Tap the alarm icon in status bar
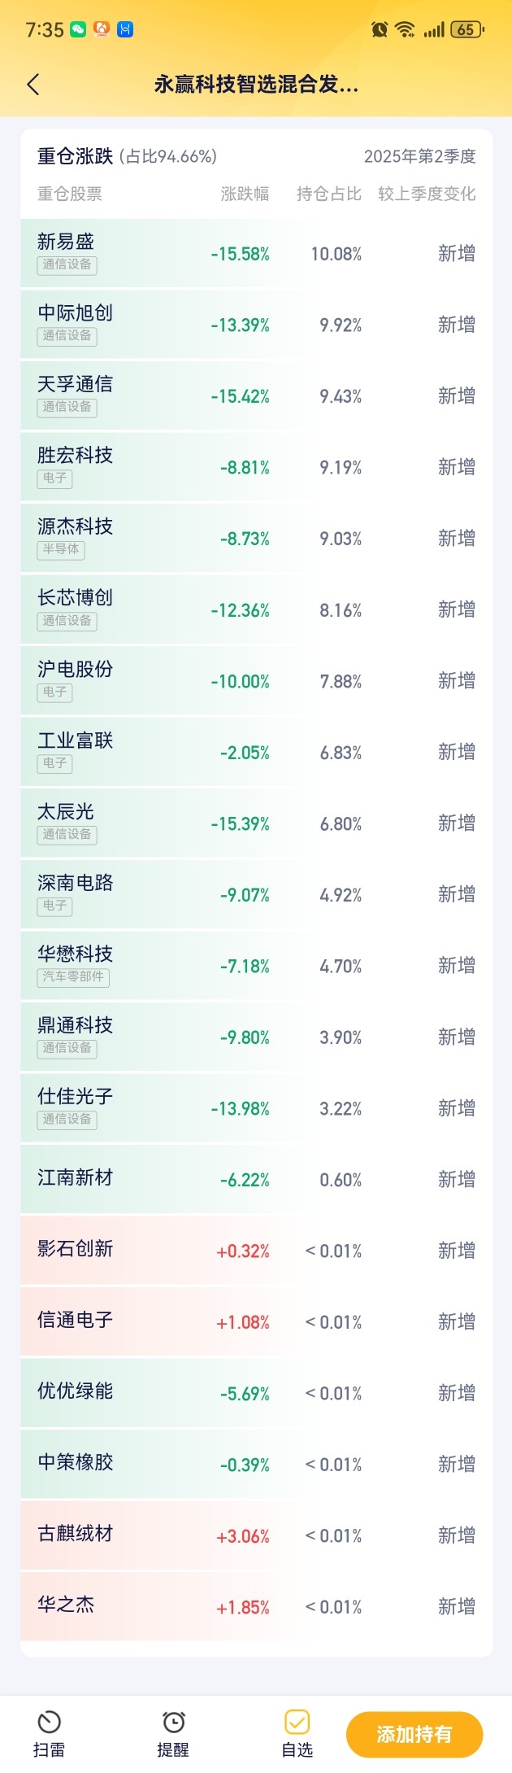This screenshot has width=512, height=1773. coord(380,29)
